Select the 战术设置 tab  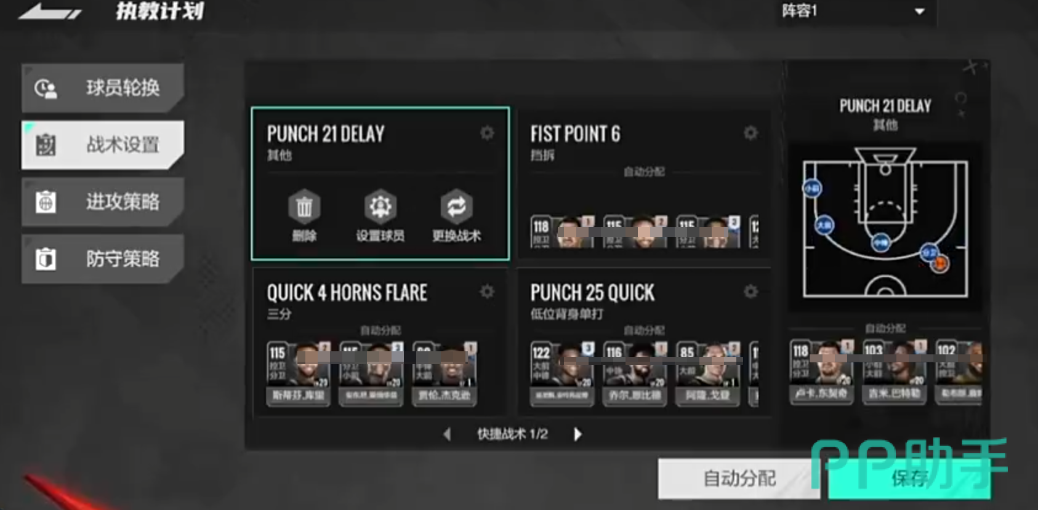coord(103,145)
